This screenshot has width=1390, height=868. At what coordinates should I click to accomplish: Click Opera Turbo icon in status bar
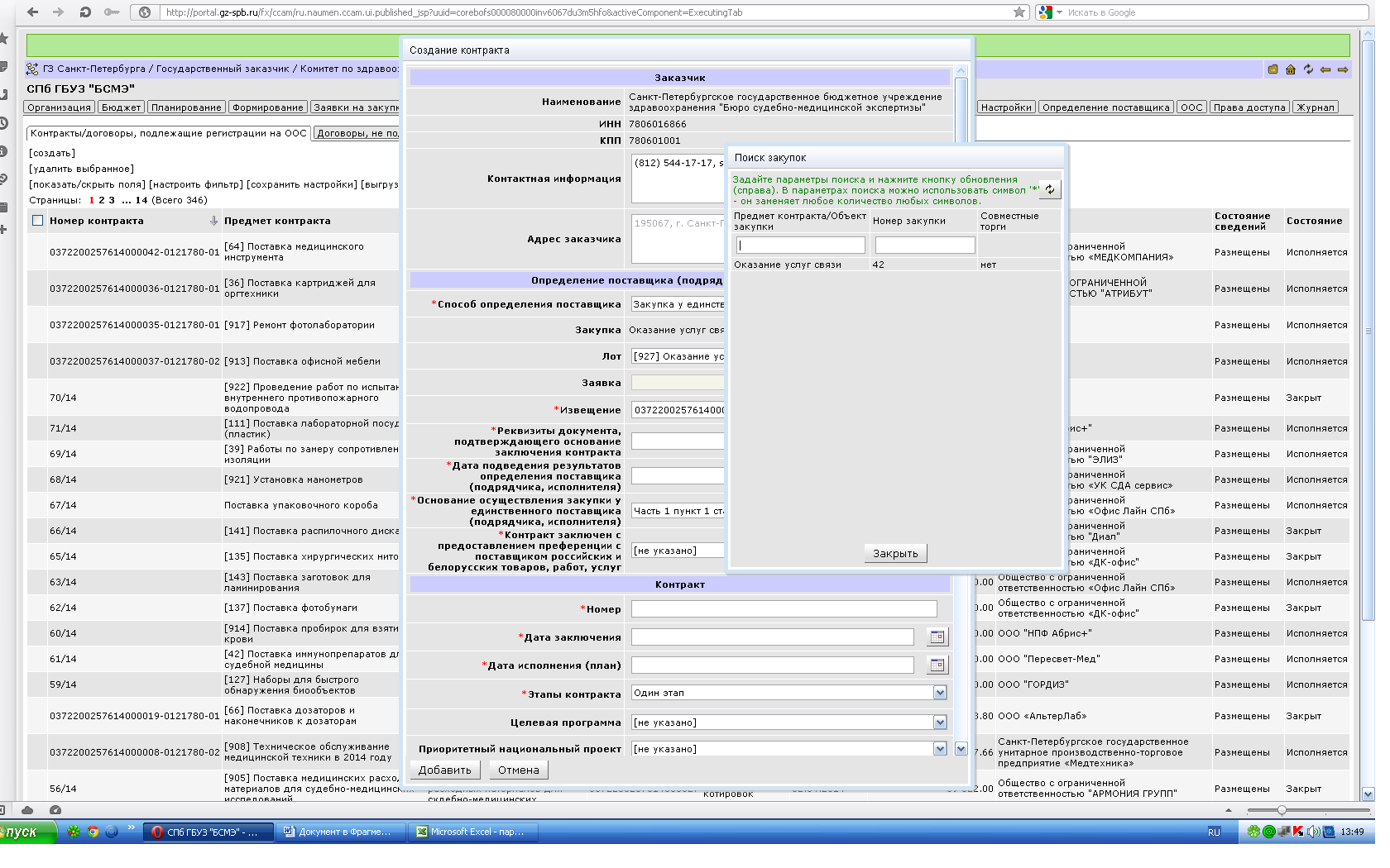55,810
